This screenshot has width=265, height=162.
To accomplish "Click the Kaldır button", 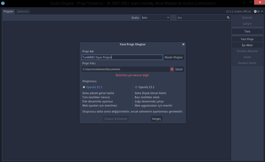I will pyautogui.click(x=247, y=57).
